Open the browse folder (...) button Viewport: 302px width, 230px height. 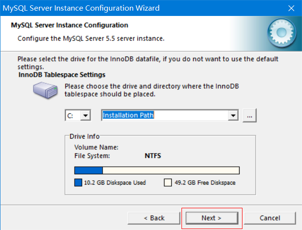coord(250,115)
